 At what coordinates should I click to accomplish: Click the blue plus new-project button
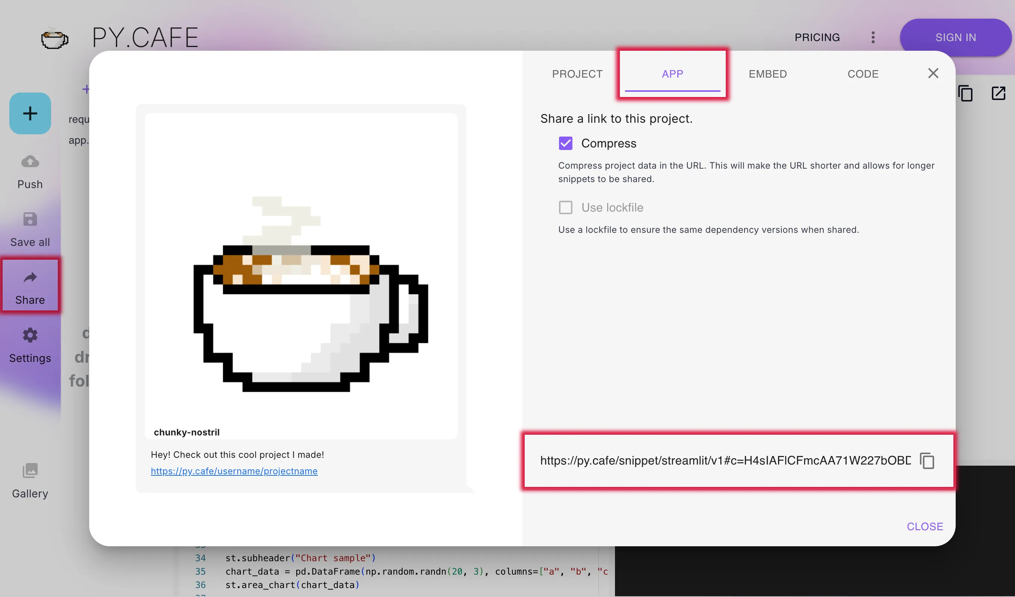coord(30,113)
